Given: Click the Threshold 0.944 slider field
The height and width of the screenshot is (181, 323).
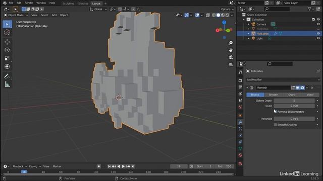Looking at the screenshot, I should tap(294, 119).
